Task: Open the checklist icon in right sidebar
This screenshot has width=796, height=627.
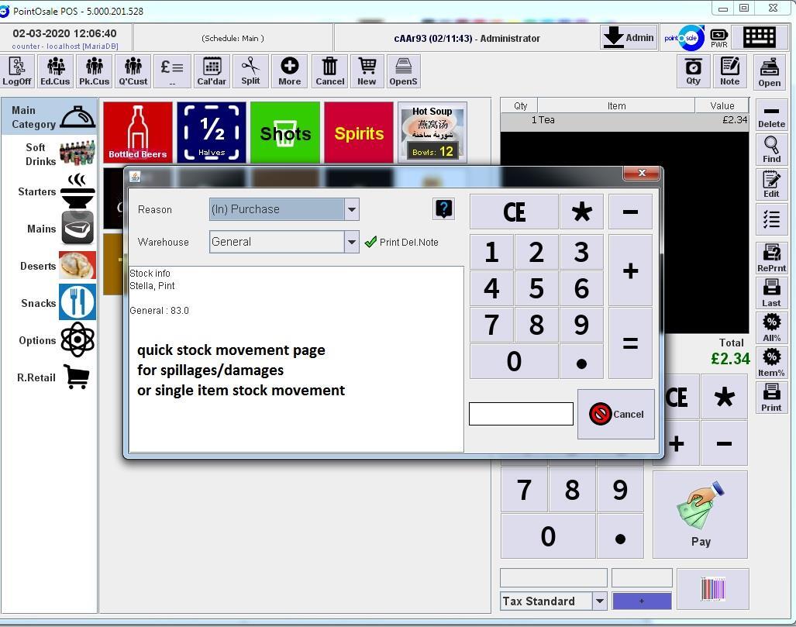Action: [x=771, y=219]
